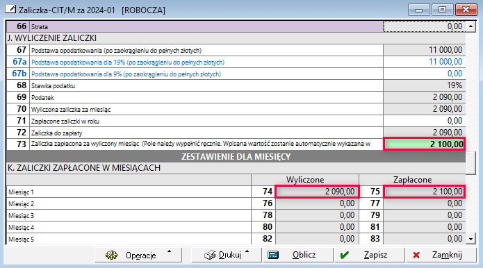Select field 66 Strata value
The image size is (483, 268).
click(424, 26)
